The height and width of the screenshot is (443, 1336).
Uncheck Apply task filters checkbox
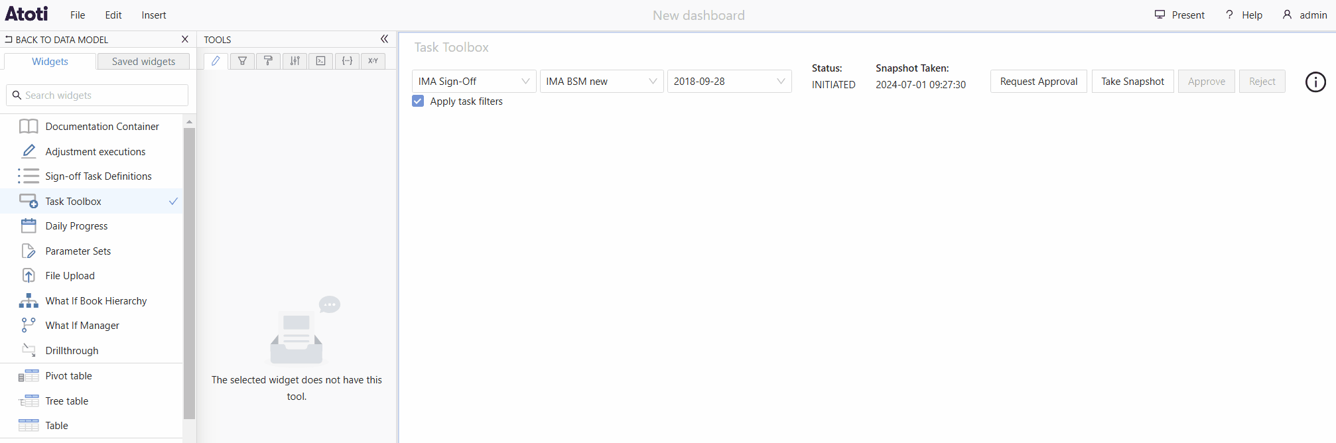[418, 101]
